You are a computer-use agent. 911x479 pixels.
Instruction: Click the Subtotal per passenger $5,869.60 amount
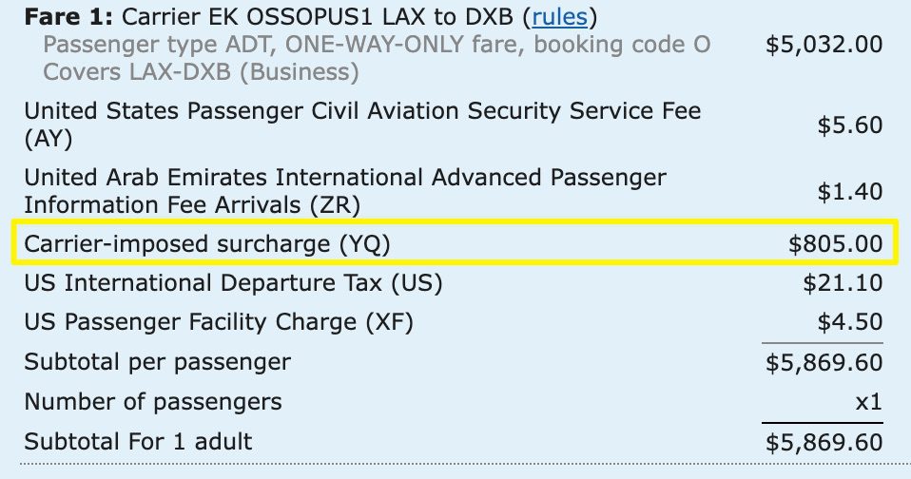tap(824, 362)
